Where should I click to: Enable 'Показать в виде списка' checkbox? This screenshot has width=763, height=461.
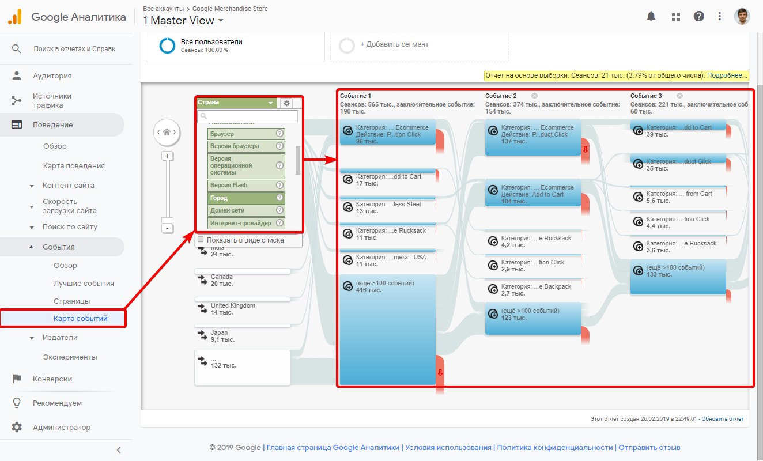201,240
